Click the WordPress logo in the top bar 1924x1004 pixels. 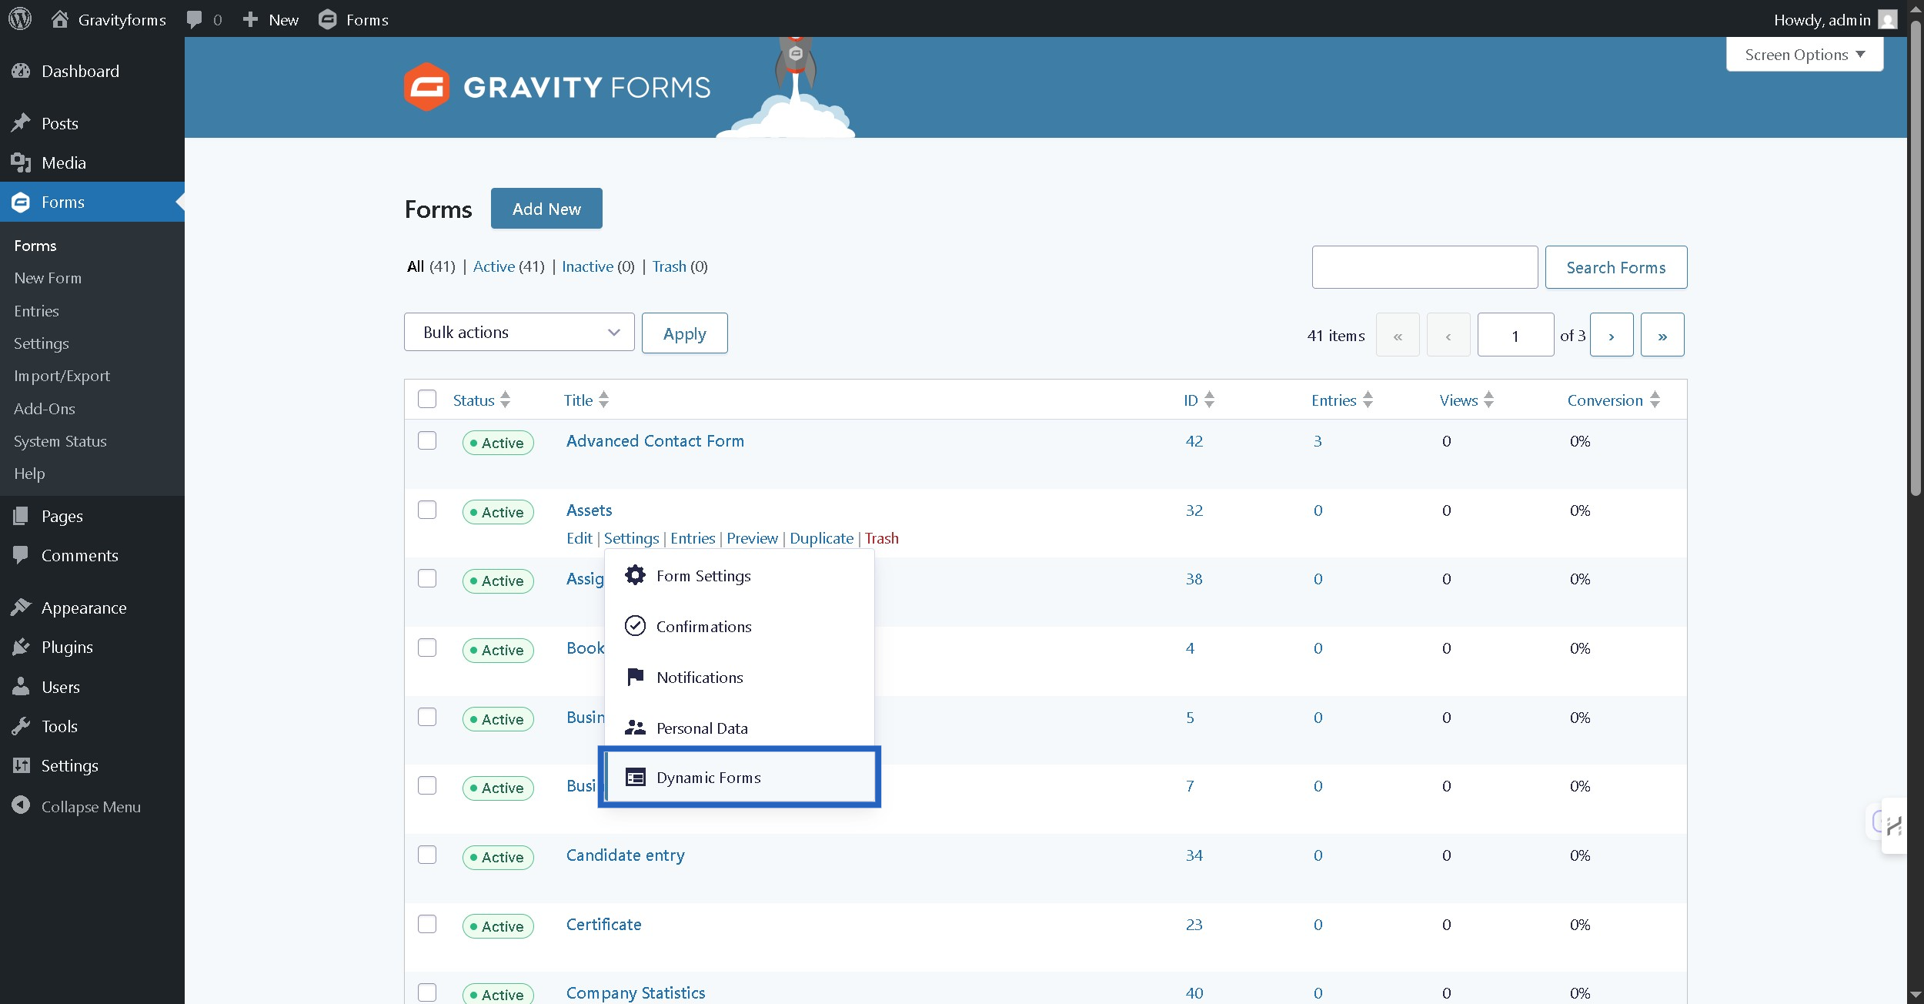click(x=20, y=19)
